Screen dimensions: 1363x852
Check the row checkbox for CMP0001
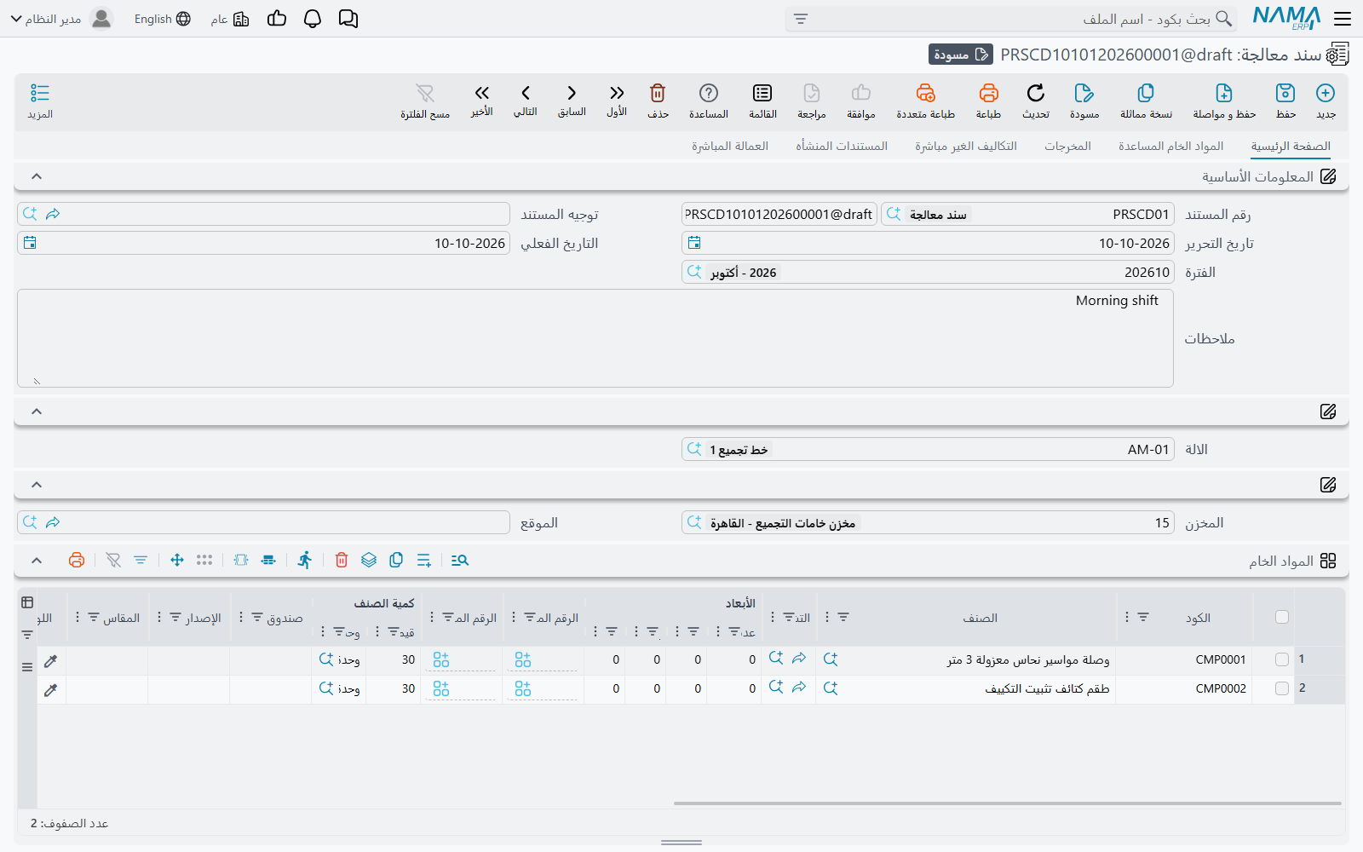(x=1282, y=659)
